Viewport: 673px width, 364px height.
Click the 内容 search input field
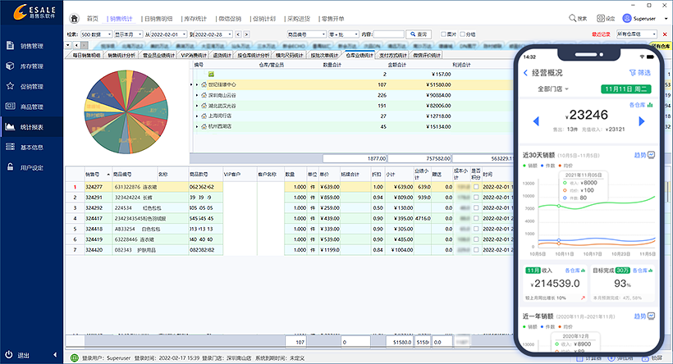(388, 34)
